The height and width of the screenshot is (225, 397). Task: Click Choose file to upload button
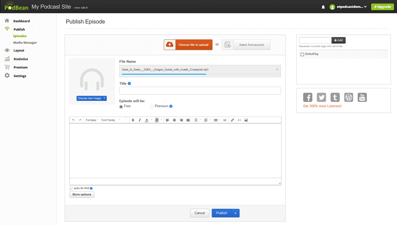click(x=188, y=45)
